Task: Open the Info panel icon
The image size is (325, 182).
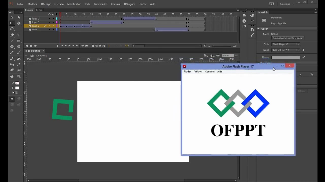Action: [244, 21]
